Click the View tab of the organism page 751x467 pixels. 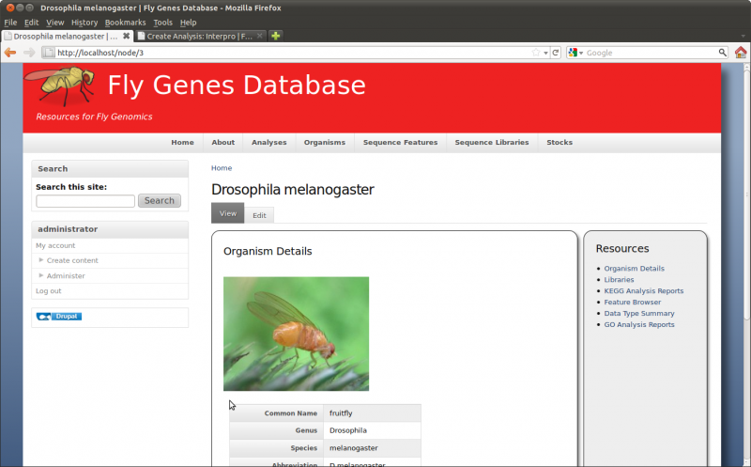coord(228,213)
